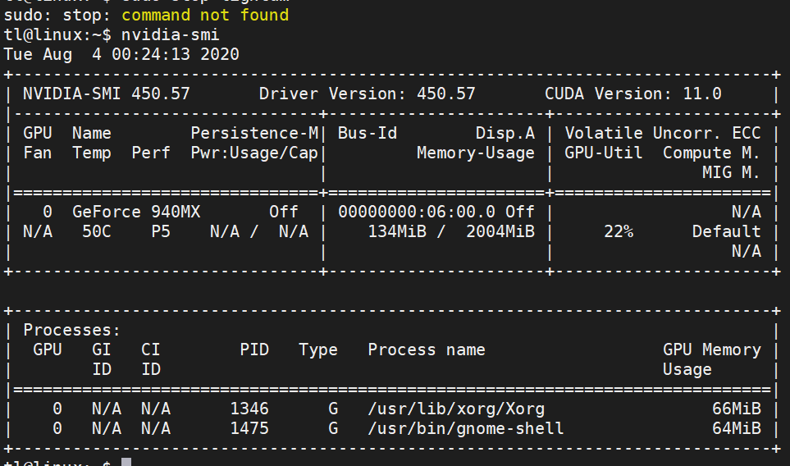This screenshot has height=466, width=790.
Task: Click the 'Type' column header
Action: (318, 349)
